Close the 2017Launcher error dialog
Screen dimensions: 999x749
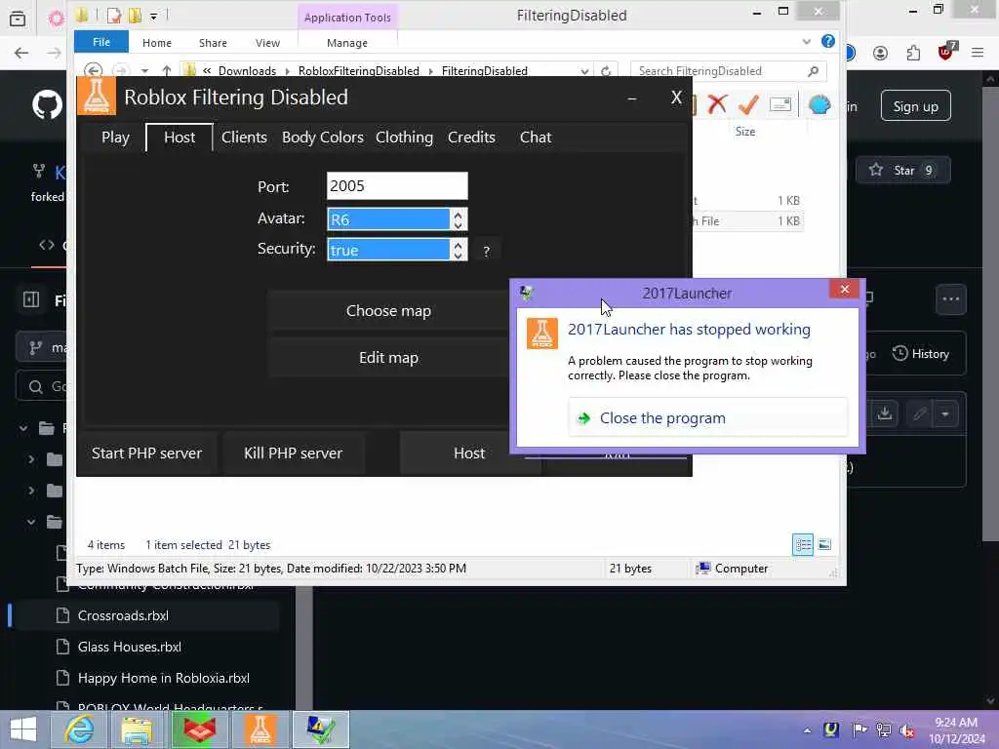point(844,289)
